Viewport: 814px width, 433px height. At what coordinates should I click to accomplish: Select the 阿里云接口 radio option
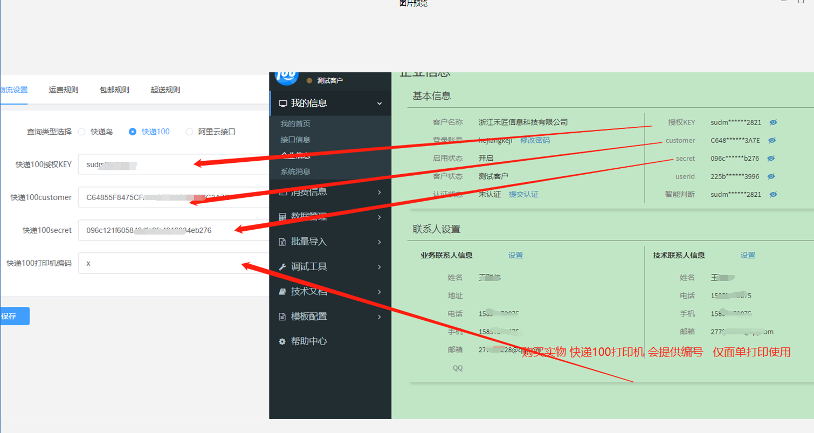(189, 132)
